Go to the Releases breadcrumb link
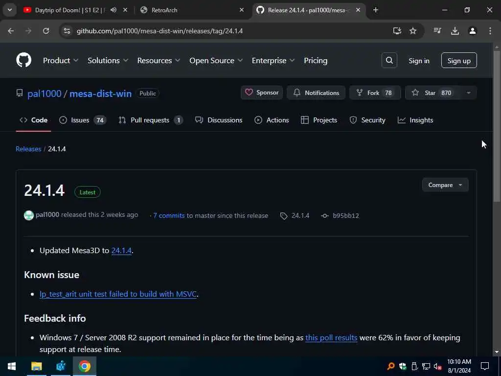501x376 pixels. tap(28, 149)
